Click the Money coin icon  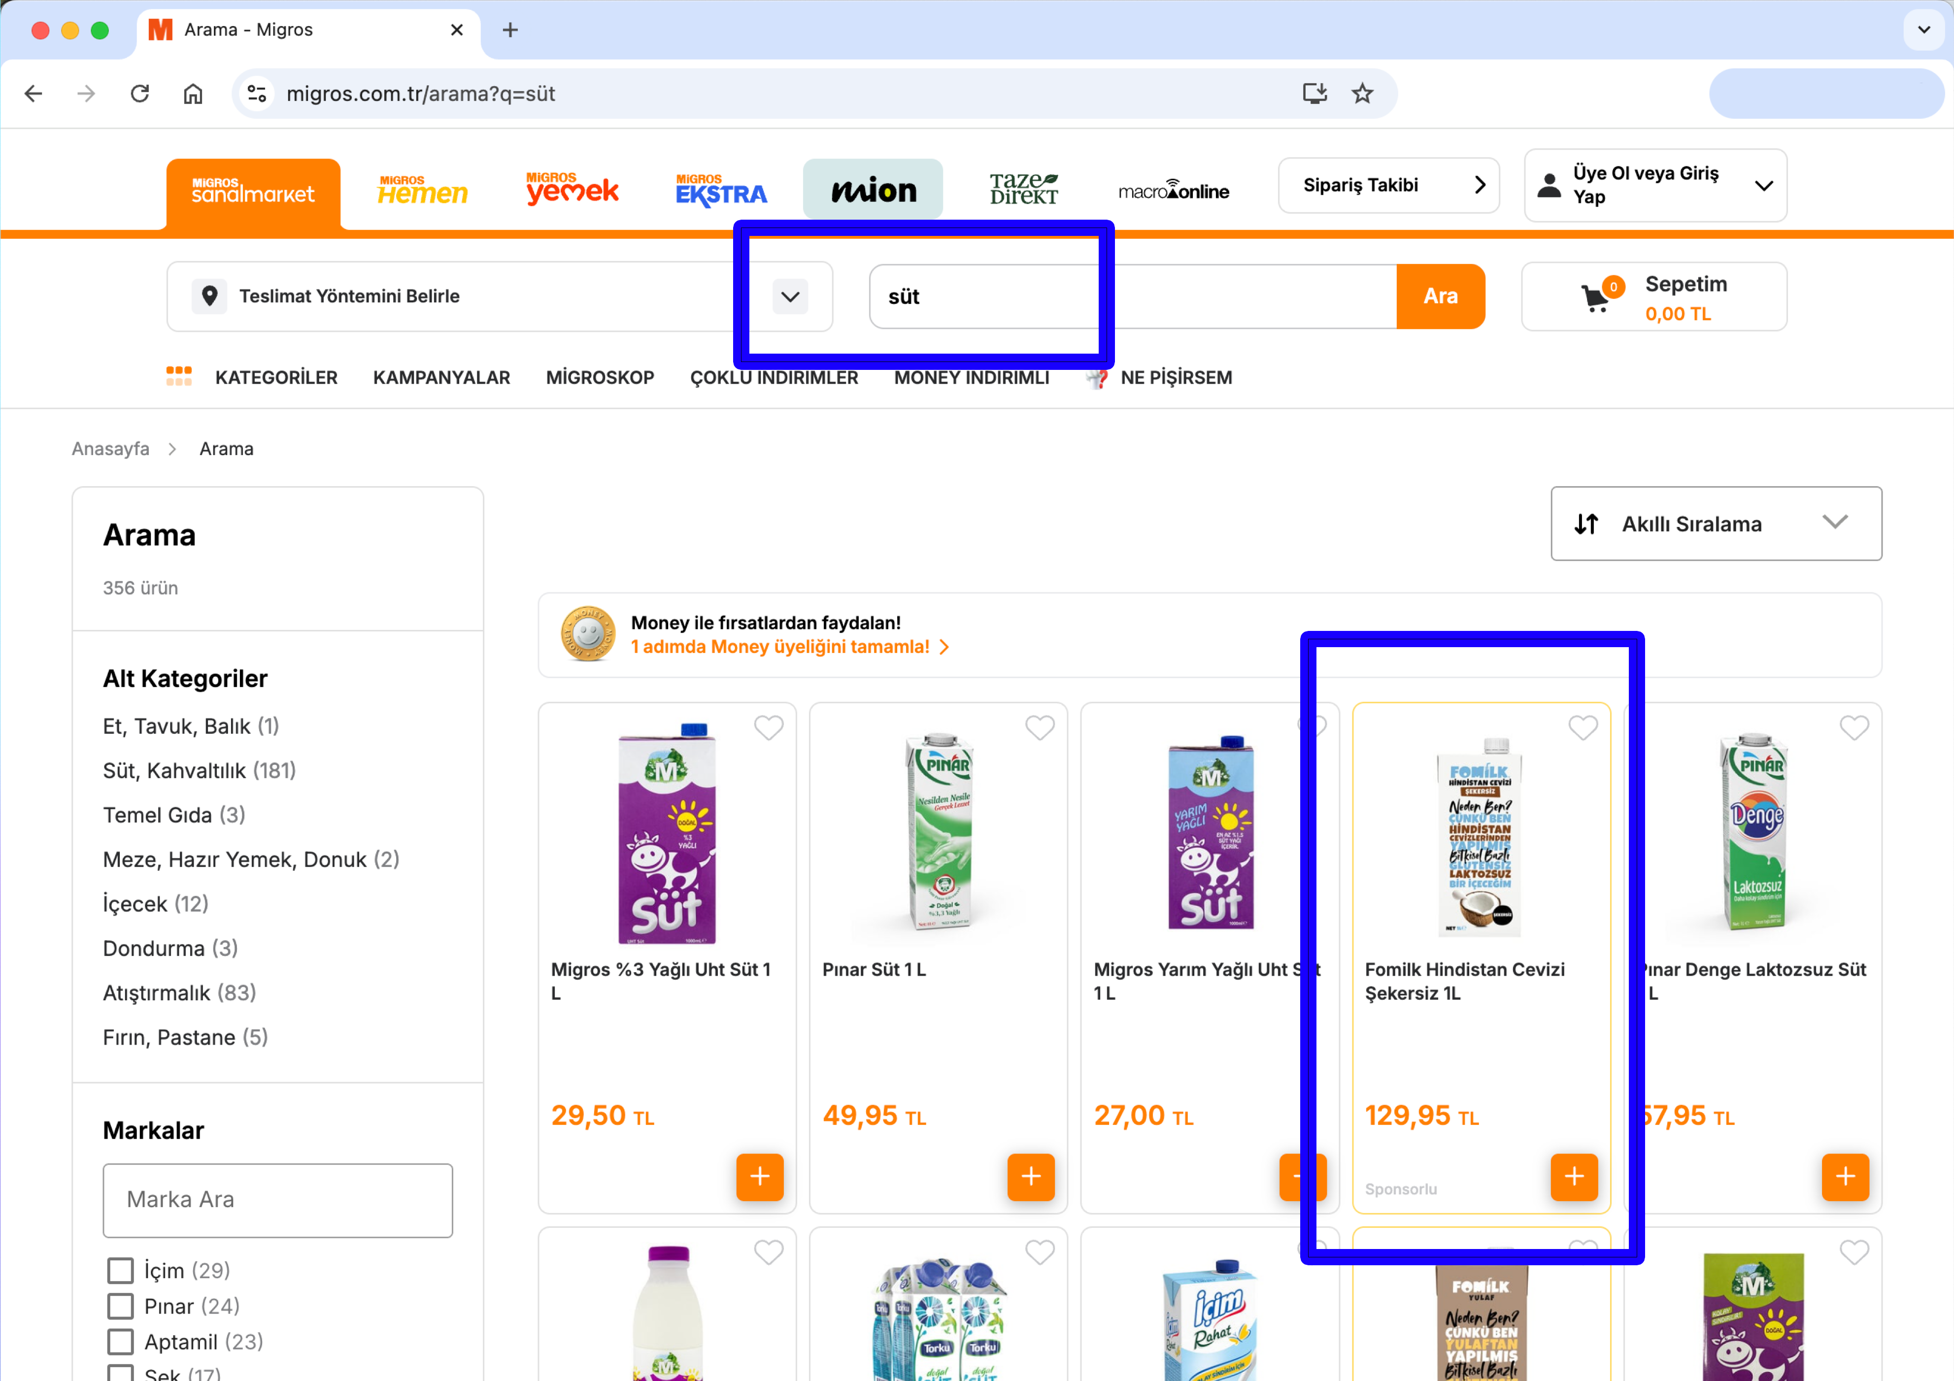click(587, 634)
